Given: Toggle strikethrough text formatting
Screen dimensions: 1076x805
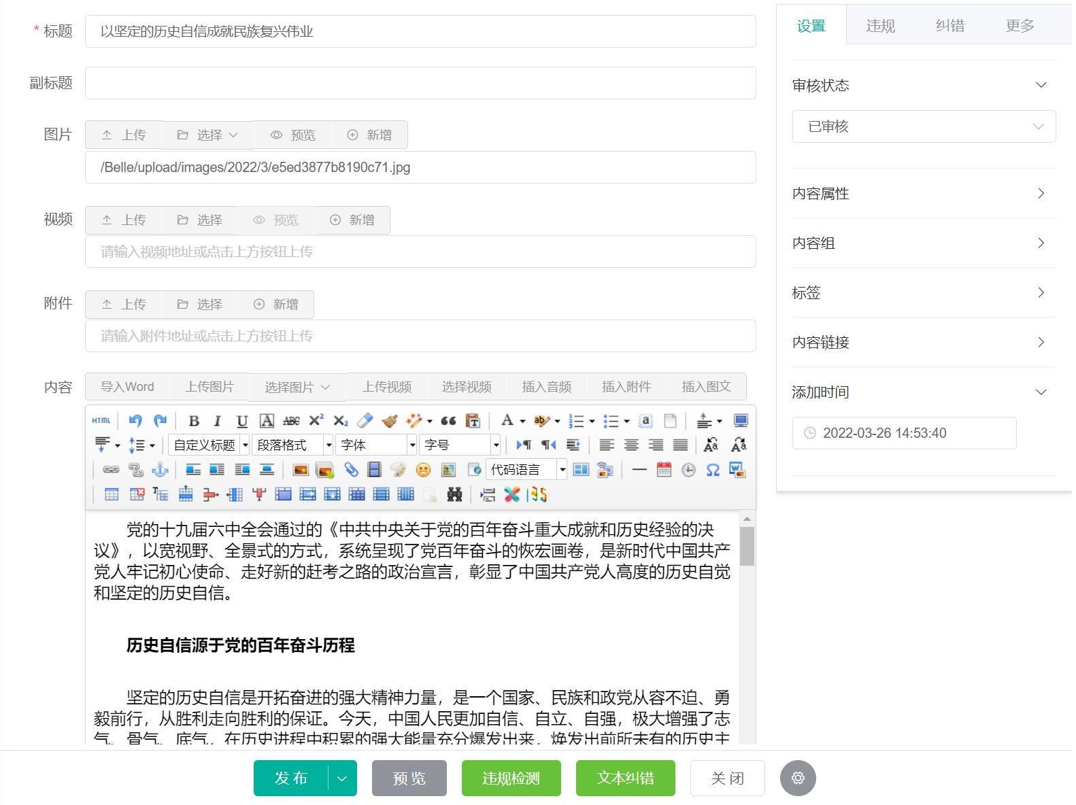Looking at the screenshot, I should pyautogui.click(x=291, y=421).
